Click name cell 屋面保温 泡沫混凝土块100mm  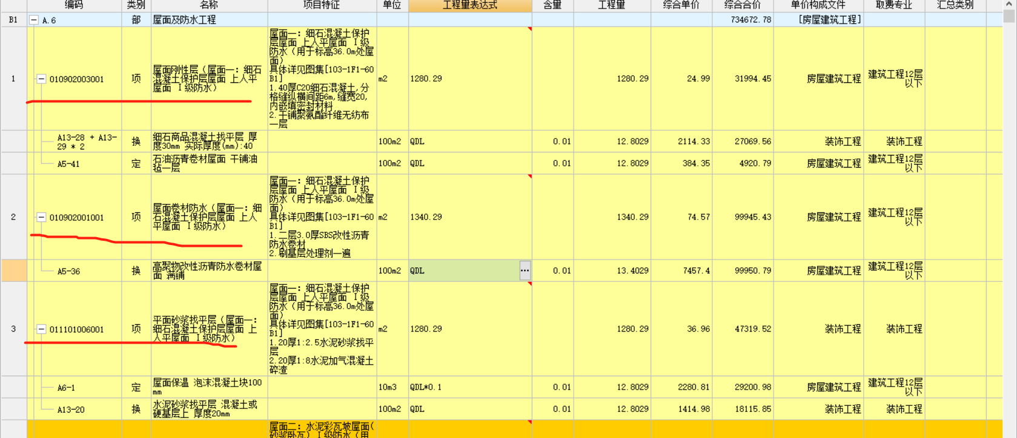point(209,387)
